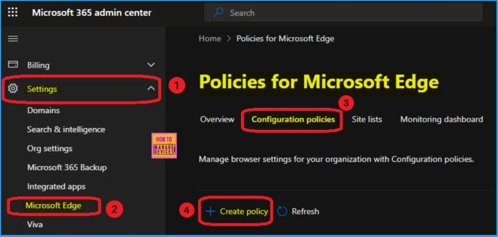Click the Refresh circular arrow icon
Viewport: 498px width, 237px height.
[x=282, y=211]
